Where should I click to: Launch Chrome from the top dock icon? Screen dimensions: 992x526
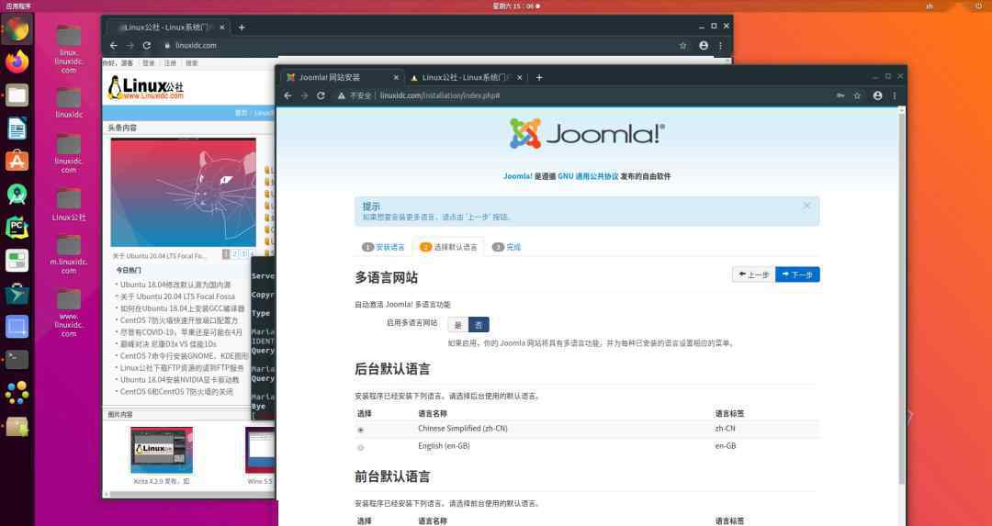(17, 28)
